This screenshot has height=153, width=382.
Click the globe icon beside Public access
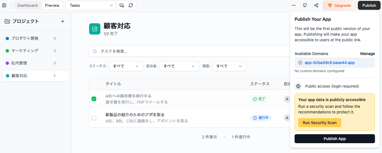tap(298, 86)
